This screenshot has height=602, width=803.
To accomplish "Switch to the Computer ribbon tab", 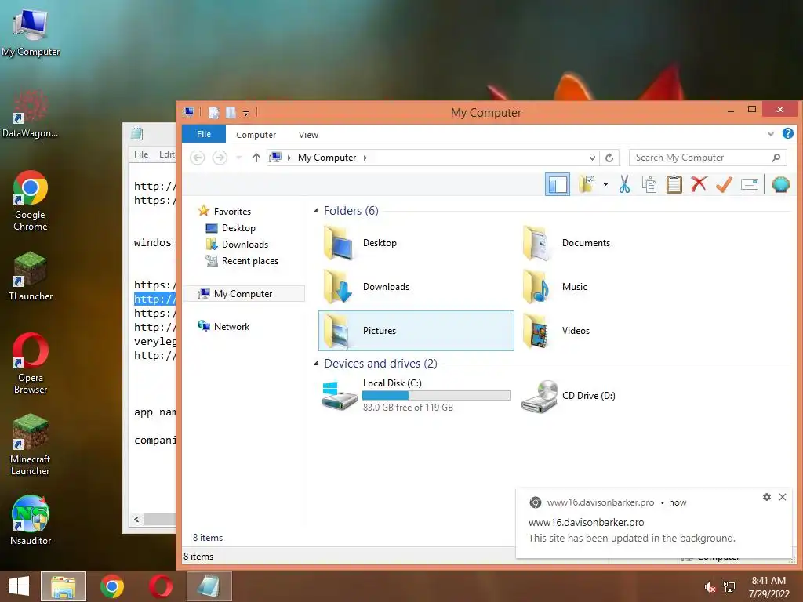I will click(256, 135).
